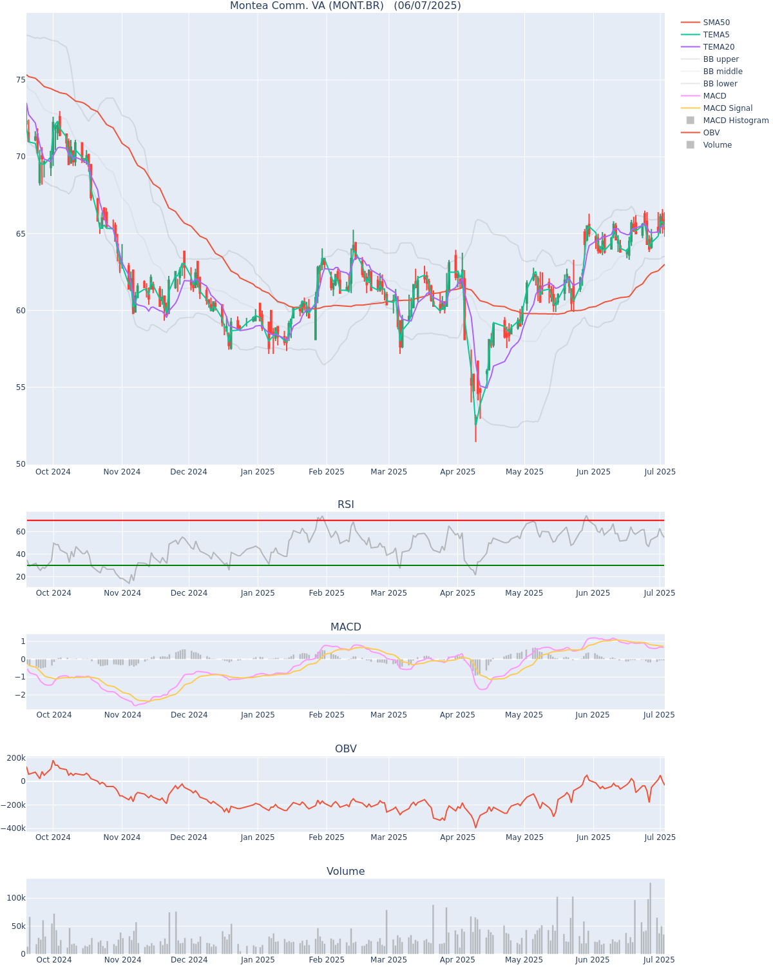Click the 75 price axis label
Image resolution: width=773 pixels, height=967 pixels.
click(x=21, y=80)
